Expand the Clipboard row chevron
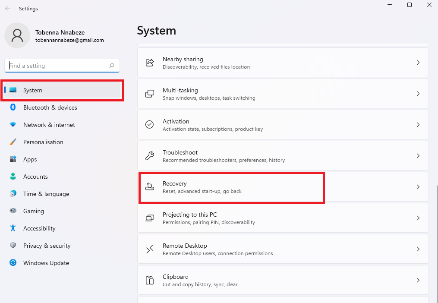438x303 pixels. point(418,280)
